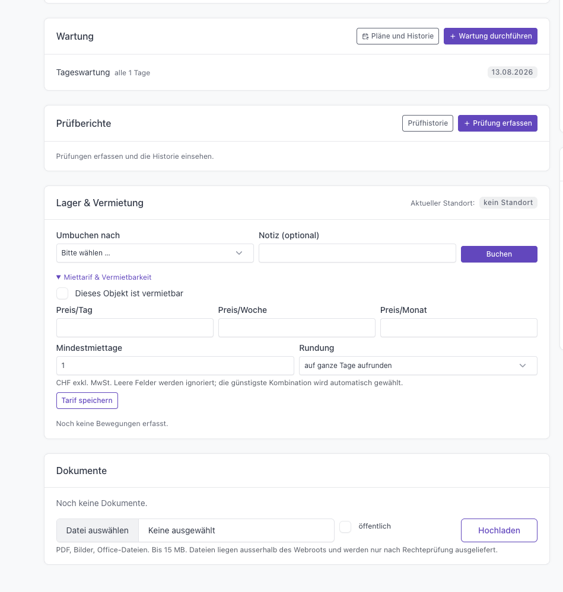Screen dimensions: 563x592
Task: Open the Prüfhistorie view
Action: coord(428,123)
